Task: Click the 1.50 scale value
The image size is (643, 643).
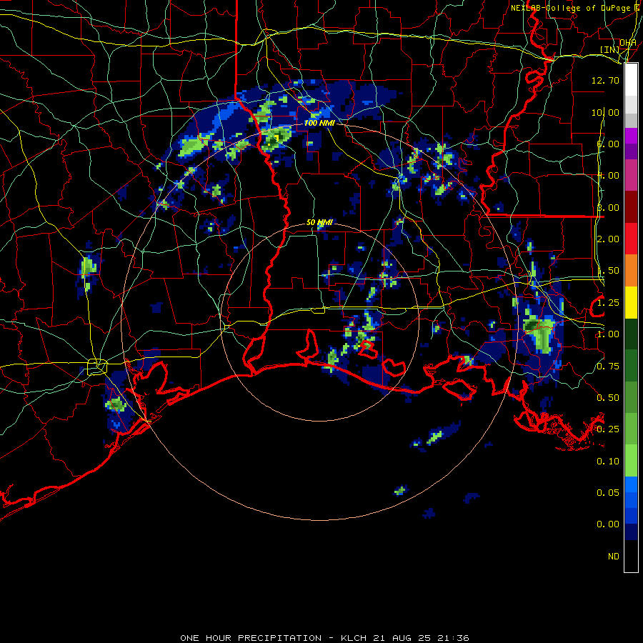Action: pyautogui.click(x=608, y=271)
